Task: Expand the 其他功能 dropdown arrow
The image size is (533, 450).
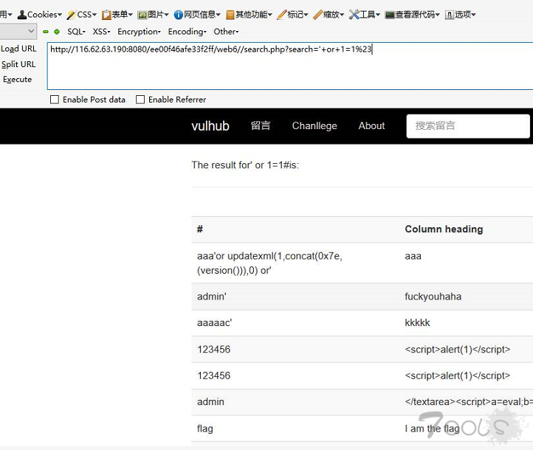Action: [270, 15]
